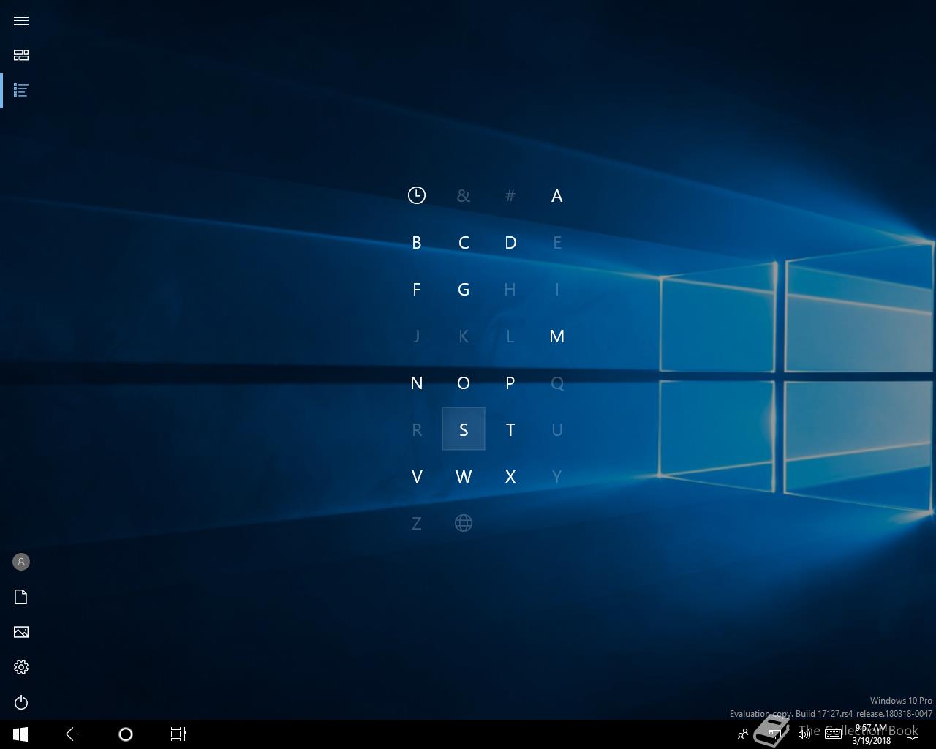
Task: Click the dimmed letter U
Action: pos(557,429)
